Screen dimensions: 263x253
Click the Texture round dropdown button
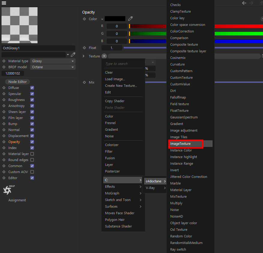pyautogui.click(x=104, y=56)
